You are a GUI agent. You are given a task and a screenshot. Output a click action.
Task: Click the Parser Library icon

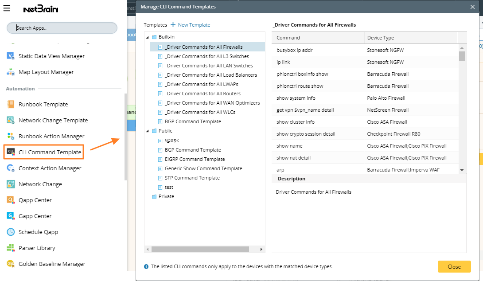coord(11,248)
